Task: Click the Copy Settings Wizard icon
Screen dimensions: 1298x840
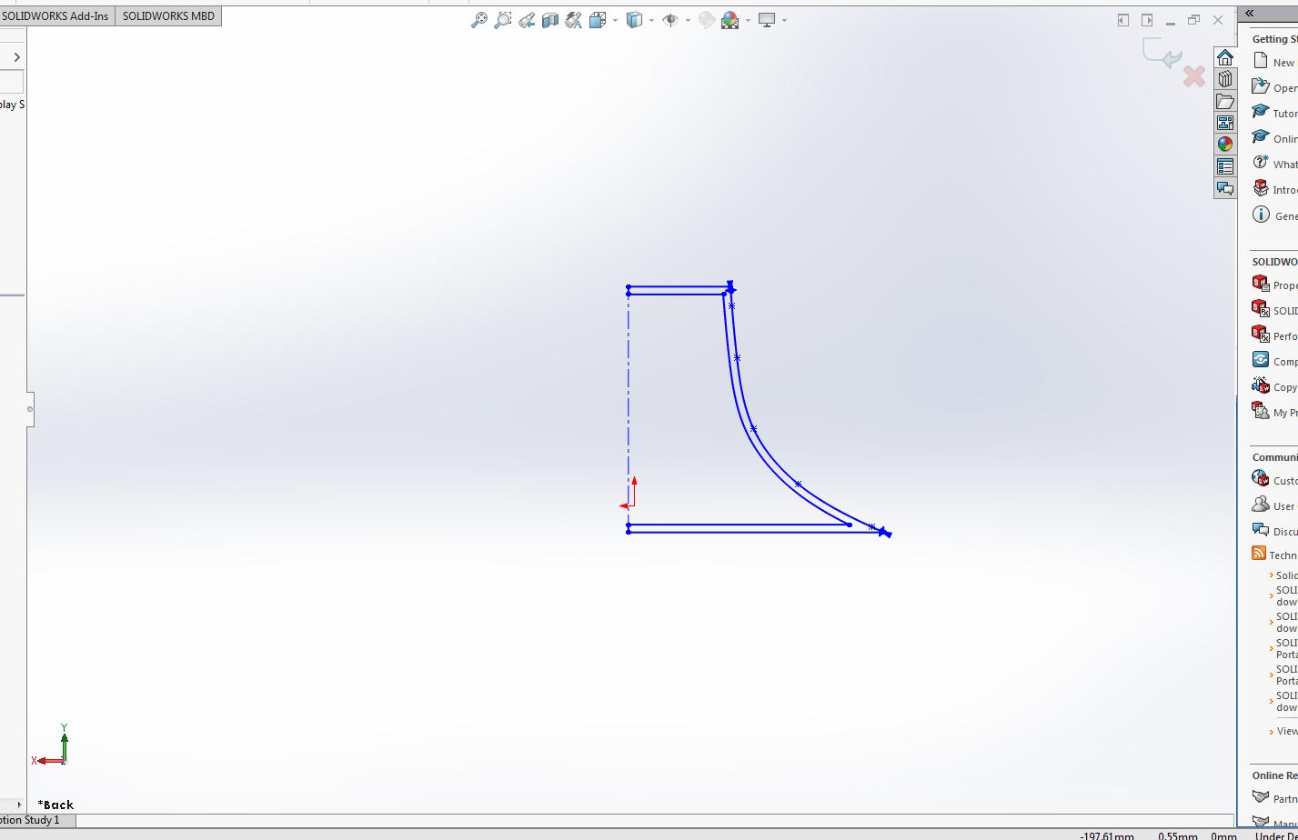Action: click(1261, 385)
